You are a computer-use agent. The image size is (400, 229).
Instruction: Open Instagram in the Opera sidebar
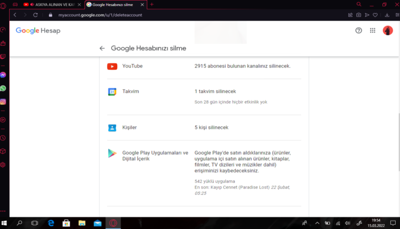[3, 102]
